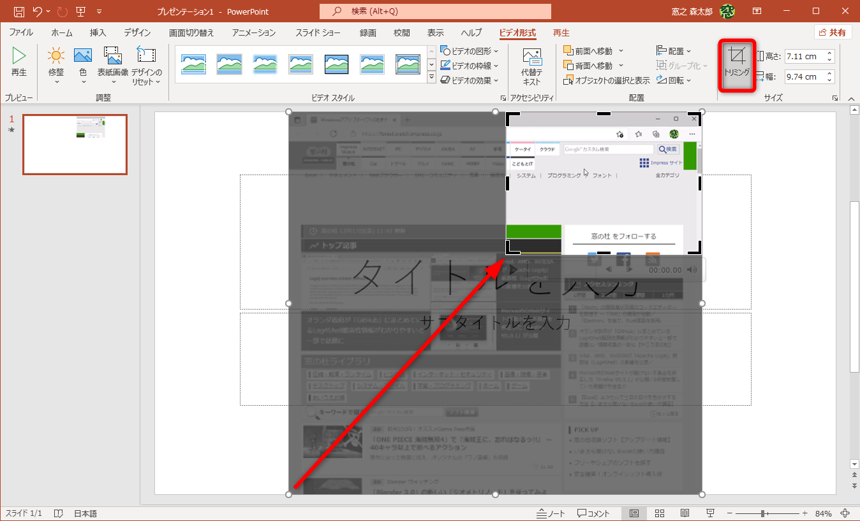Expand the 背面へ移動 dropdown arrow
Image resolution: width=860 pixels, height=521 pixels.
pyautogui.click(x=621, y=66)
